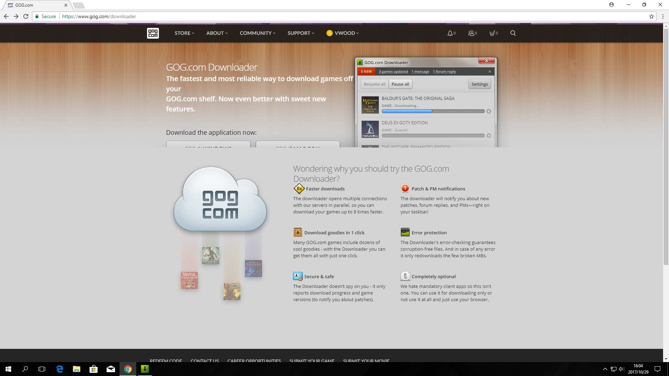Screen dimensions: 669x376
Task: Reload the page
Action: 26,16
